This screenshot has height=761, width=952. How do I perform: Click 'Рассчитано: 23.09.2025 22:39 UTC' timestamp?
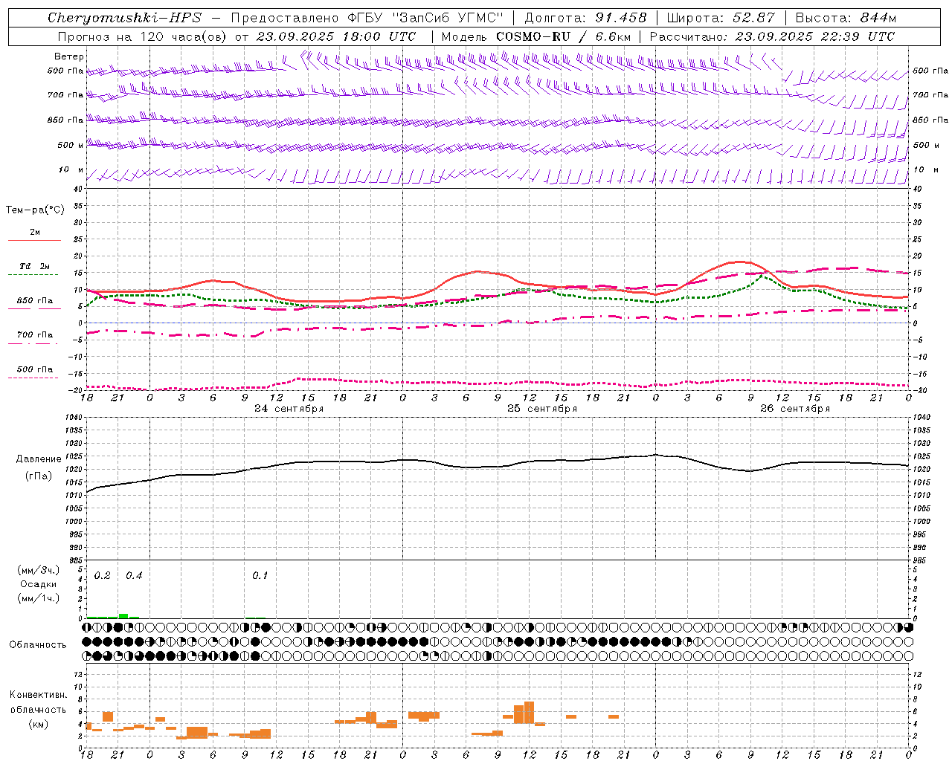coord(772,36)
